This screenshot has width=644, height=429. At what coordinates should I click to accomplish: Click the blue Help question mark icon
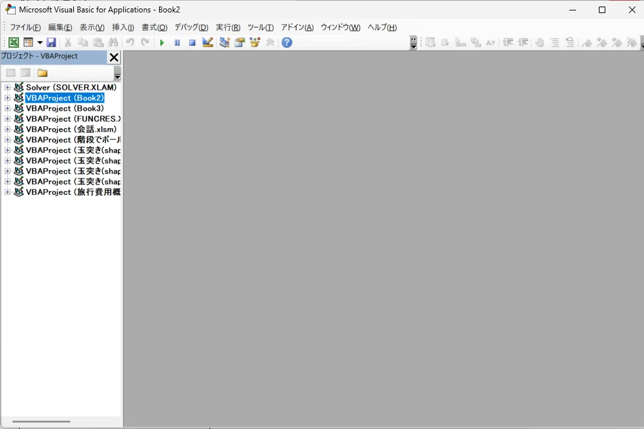tap(287, 43)
